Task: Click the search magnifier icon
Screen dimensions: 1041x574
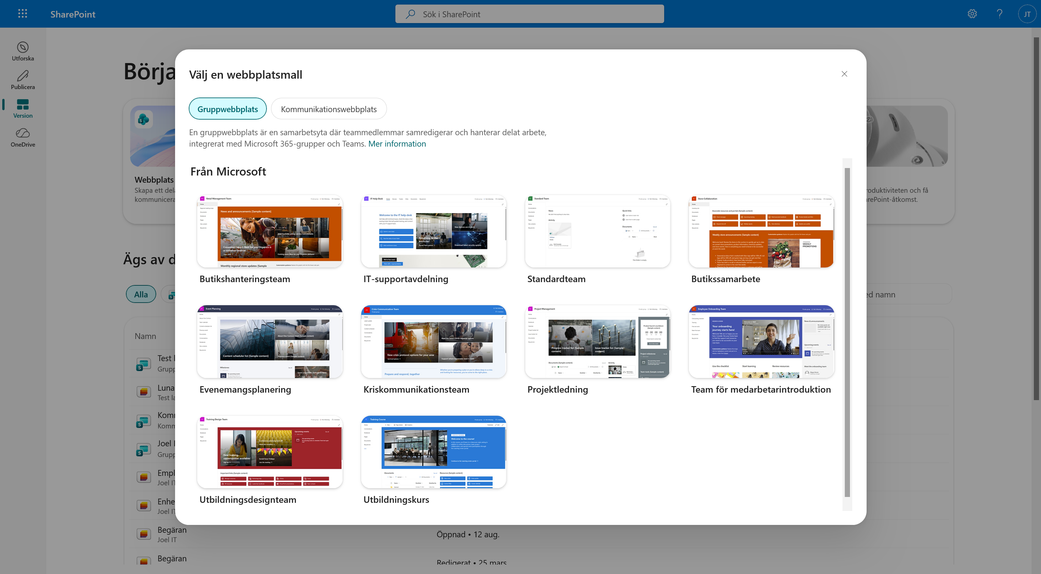Action: point(410,14)
